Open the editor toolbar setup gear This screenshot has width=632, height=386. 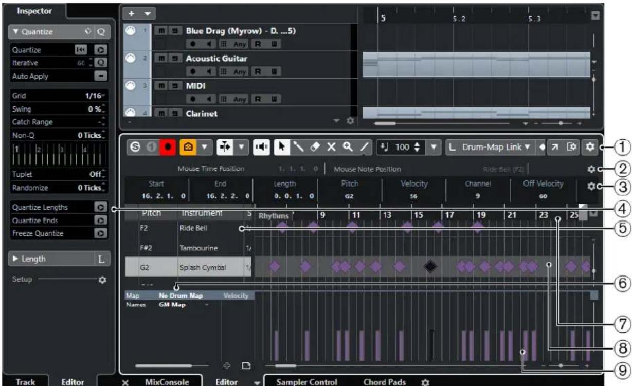pyautogui.click(x=589, y=148)
